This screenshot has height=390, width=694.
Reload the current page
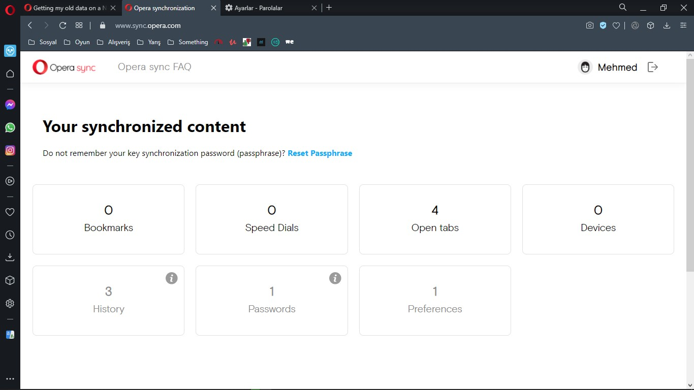point(62,25)
